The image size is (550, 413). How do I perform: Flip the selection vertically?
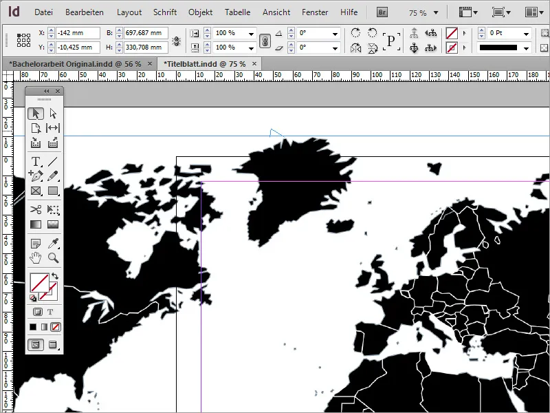pyautogui.click(x=372, y=47)
